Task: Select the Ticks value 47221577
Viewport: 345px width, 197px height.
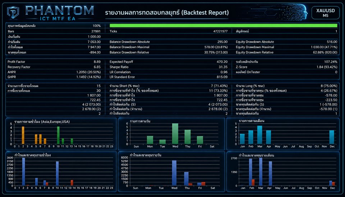Action: (220, 31)
